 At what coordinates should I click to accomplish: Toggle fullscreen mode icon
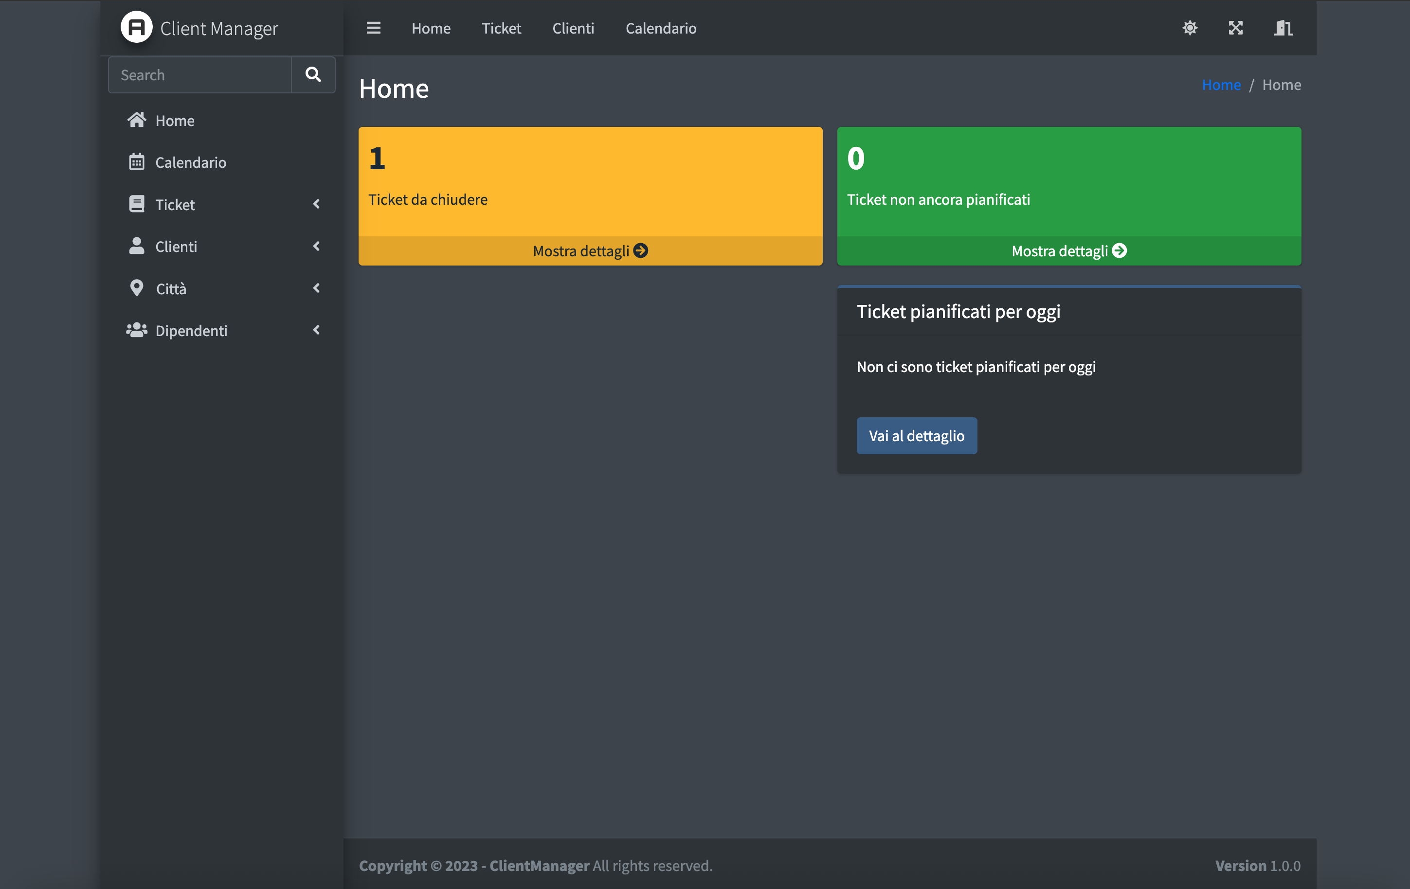[x=1235, y=28]
